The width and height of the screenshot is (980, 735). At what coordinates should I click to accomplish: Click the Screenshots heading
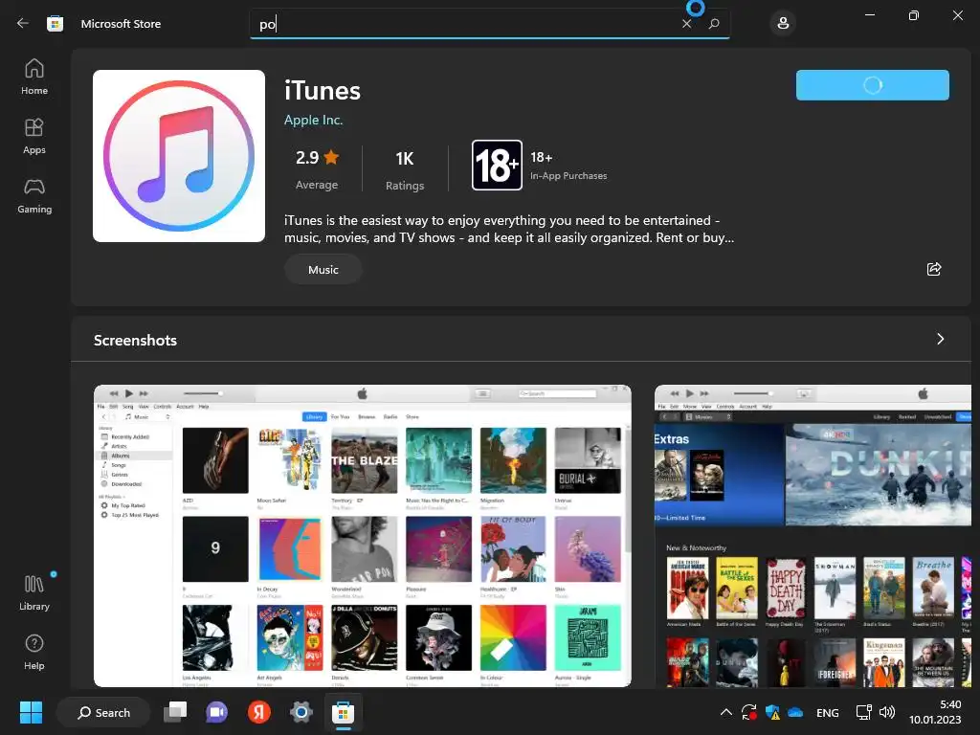[135, 340]
